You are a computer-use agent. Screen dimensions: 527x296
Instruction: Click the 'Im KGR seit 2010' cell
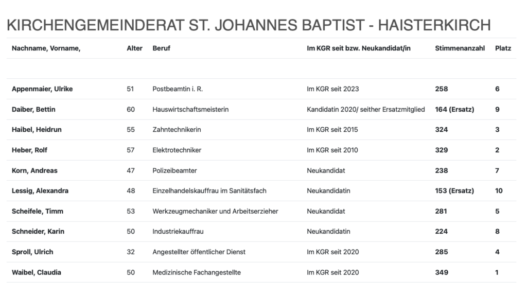332,150
